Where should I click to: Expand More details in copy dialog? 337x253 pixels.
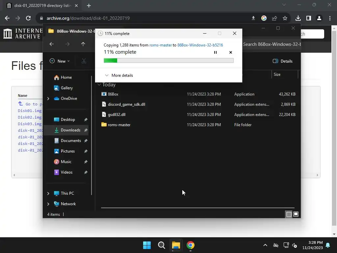119,75
